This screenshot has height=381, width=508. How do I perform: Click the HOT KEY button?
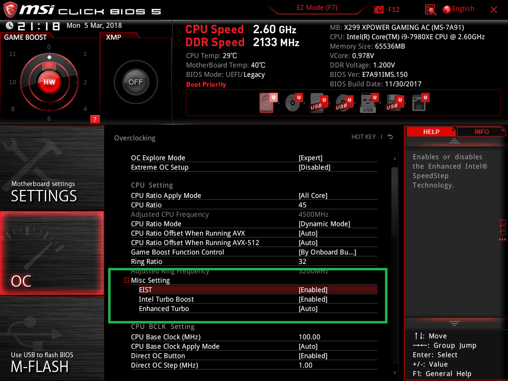364,137
